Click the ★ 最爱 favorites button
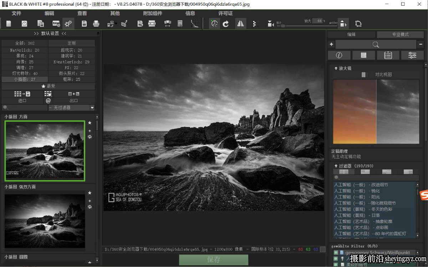 click(x=49, y=86)
